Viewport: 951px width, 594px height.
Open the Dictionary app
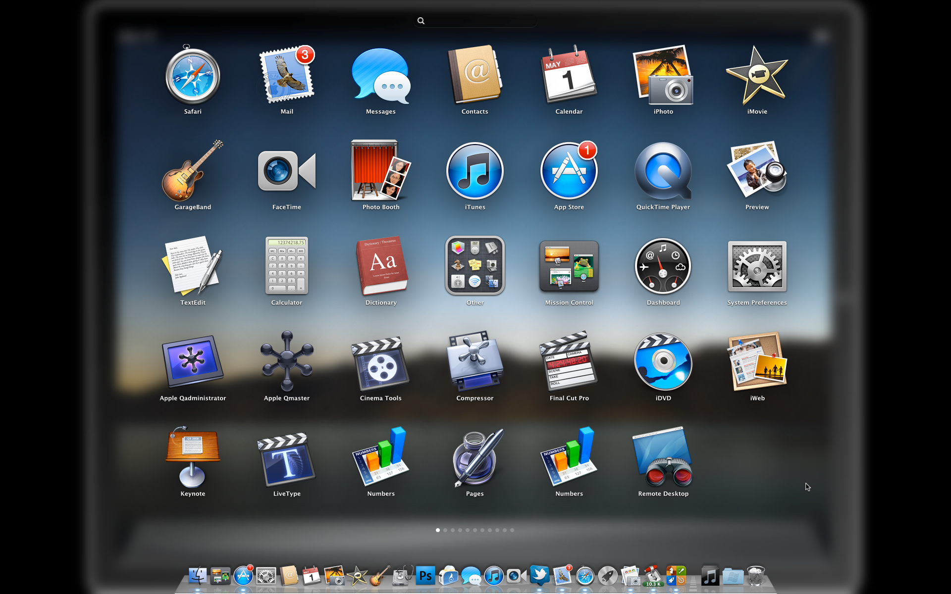tap(381, 266)
